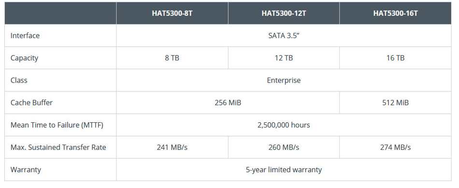Click the SATA 3.5" interface value
Screen dimensions: 459x188
tap(284, 35)
